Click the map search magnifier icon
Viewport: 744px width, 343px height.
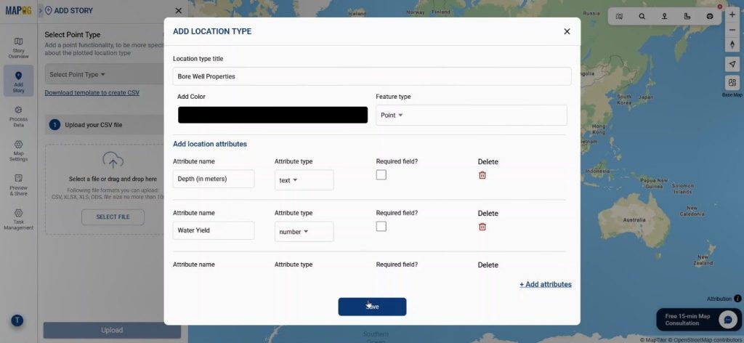(642, 16)
